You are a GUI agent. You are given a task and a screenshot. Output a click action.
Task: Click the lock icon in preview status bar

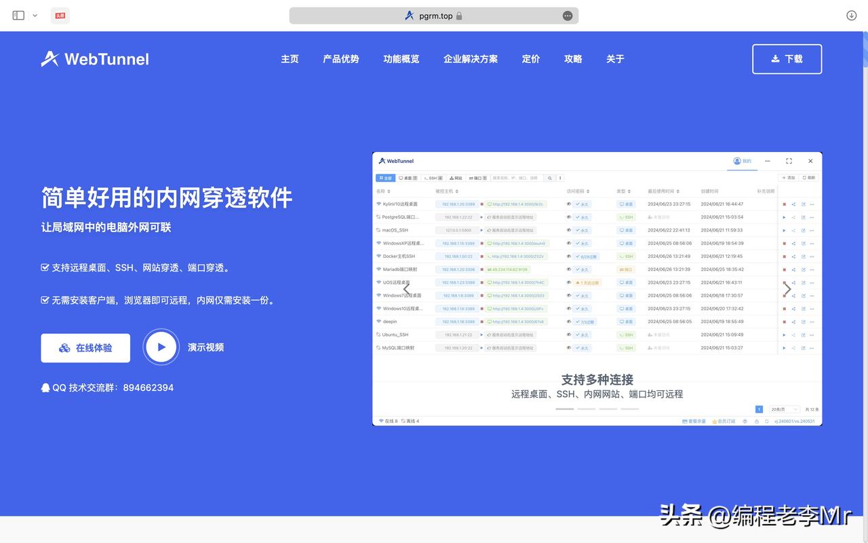(758, 422)
